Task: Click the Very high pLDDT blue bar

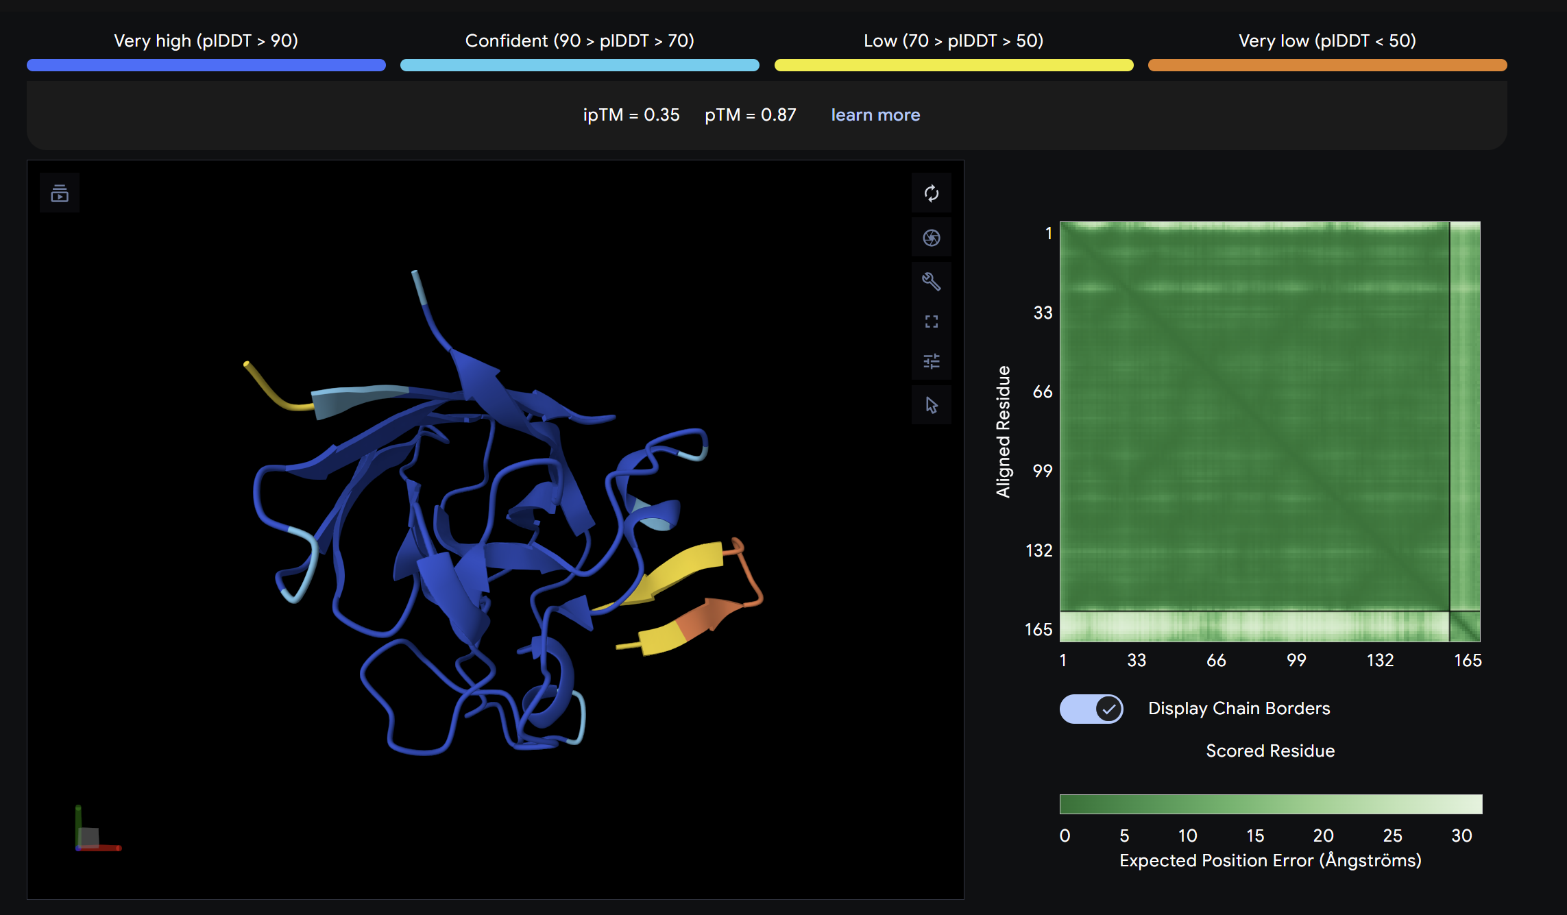Action: click(x=206, y=65)
